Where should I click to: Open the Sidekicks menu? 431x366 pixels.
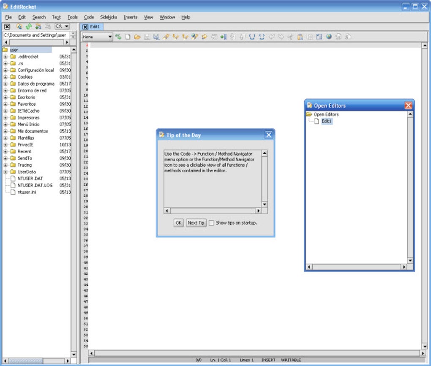[x=109, y=17]
